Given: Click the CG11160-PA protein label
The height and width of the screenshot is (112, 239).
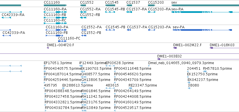Looking at the screenshot, I should [x=57, y=27].
